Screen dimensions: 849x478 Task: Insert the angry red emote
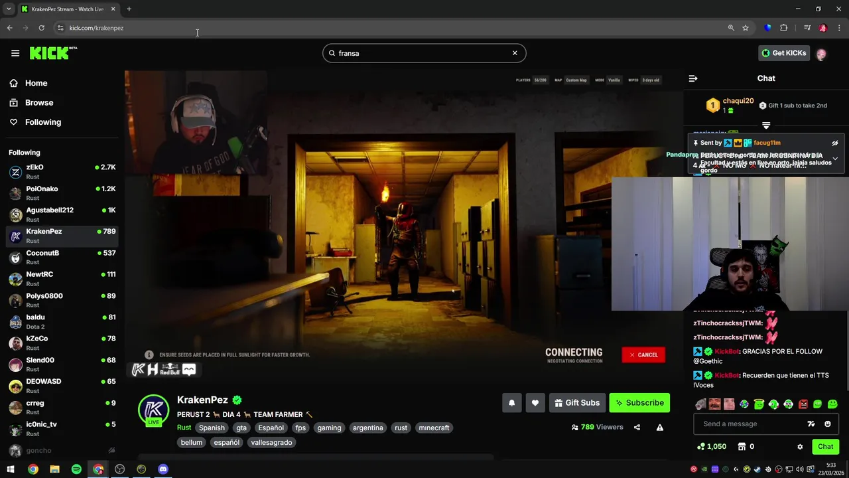point(803,404)
